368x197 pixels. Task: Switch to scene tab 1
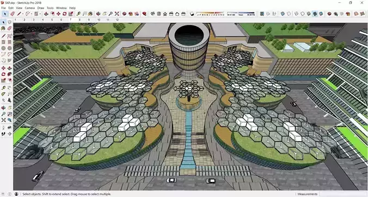coord(15,20)
